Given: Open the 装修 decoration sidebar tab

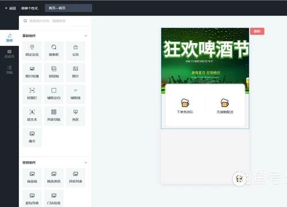Looking at the screenshot, I should coord(9,38).
